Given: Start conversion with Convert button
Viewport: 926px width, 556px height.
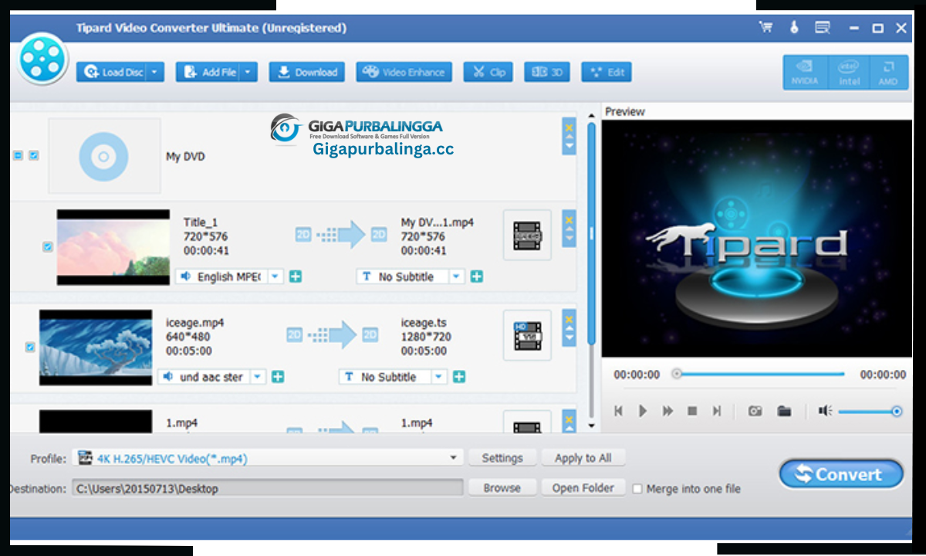Looking at the screenshot, I should point(841,474).
